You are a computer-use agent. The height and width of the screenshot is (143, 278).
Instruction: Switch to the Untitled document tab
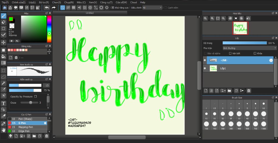[x=90, y=13]
